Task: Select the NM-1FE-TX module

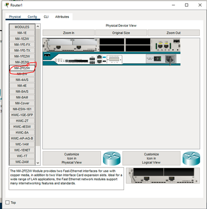Action: [x=22, y=50]
